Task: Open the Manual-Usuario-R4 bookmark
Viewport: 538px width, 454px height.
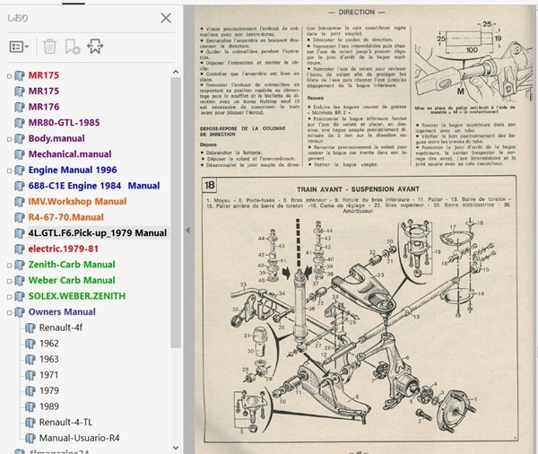Action: 79,438
